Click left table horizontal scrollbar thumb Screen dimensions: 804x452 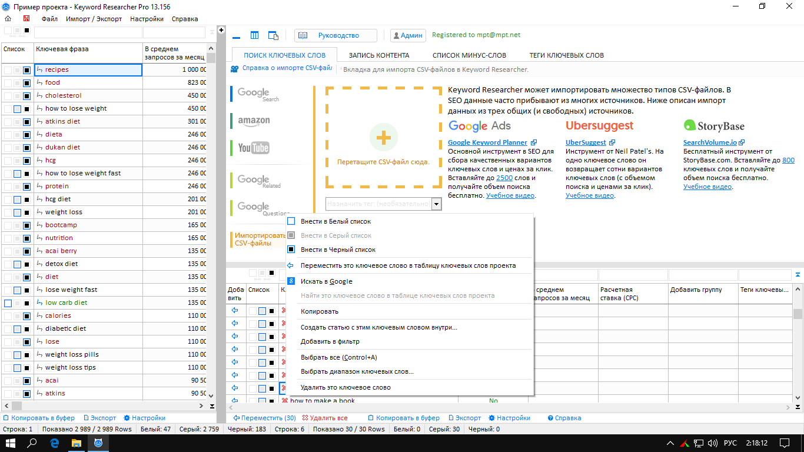click(x=17, y=406)
